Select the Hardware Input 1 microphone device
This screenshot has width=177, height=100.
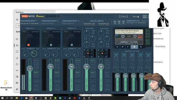(30, 23)
